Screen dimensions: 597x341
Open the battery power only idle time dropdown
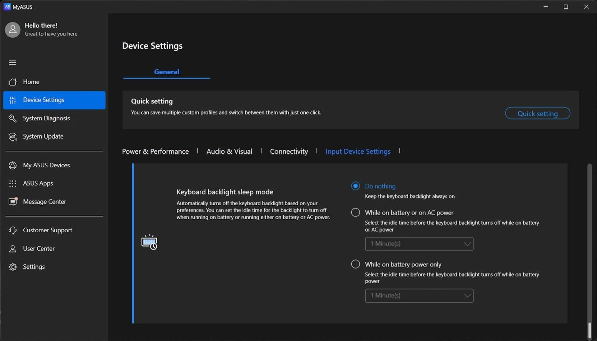coord(419,296)
